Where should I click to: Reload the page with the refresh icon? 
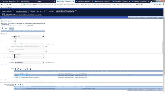pos(7,5)
